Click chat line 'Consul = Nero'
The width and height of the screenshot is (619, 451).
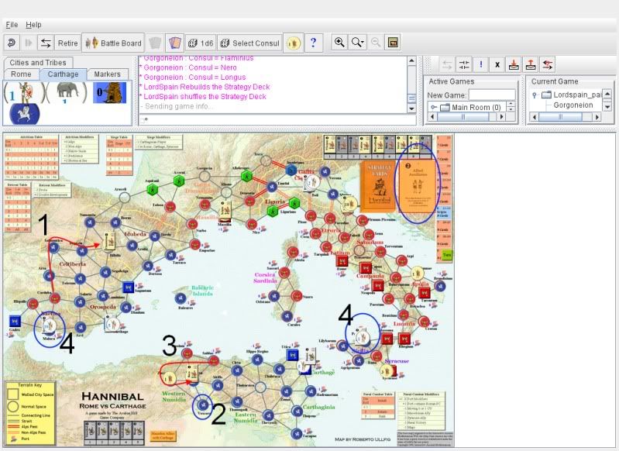pyautogui.click(x=190, y=67)
